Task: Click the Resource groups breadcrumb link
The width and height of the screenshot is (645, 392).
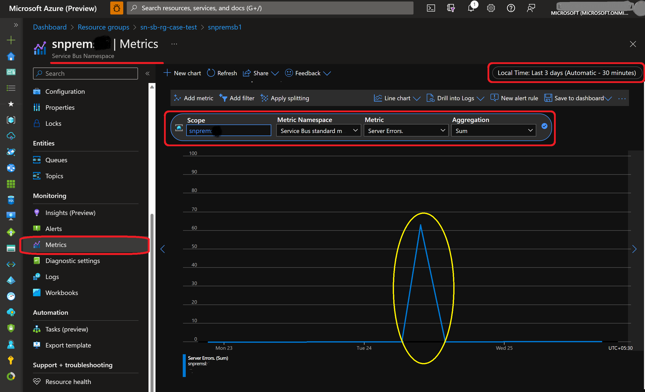Action: 103,27
